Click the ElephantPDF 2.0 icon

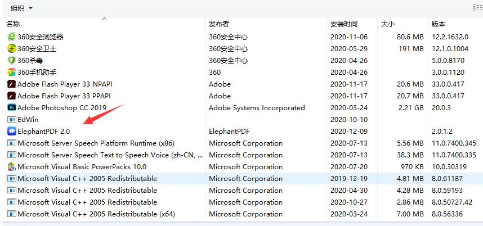11,131
